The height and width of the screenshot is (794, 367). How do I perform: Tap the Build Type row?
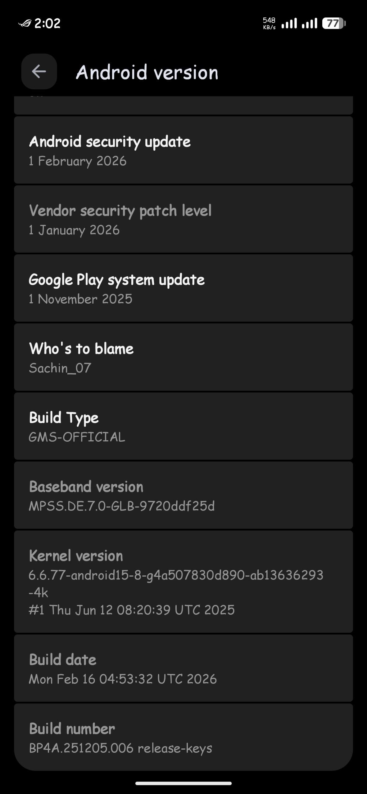tap(183, 426)
